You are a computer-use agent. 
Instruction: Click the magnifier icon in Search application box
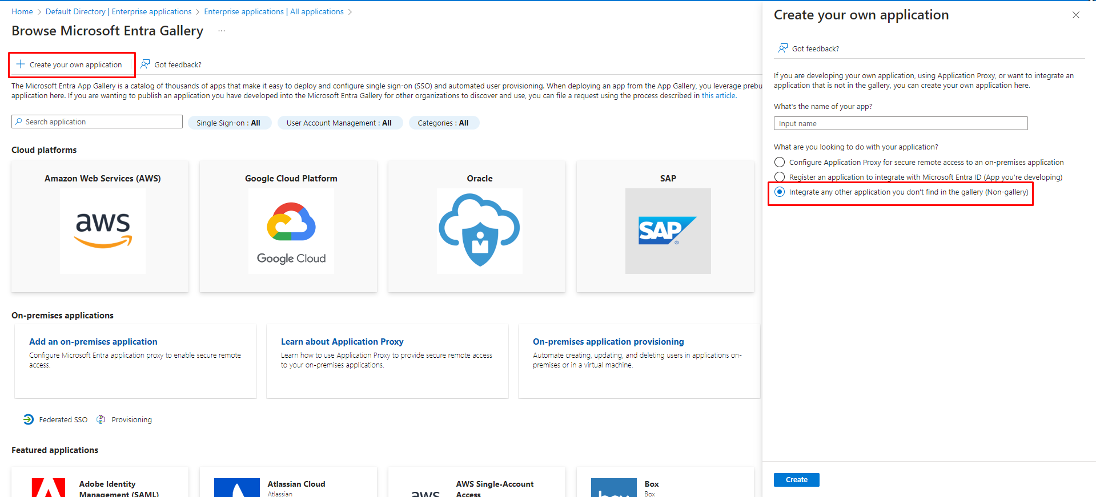pos(19,122)
